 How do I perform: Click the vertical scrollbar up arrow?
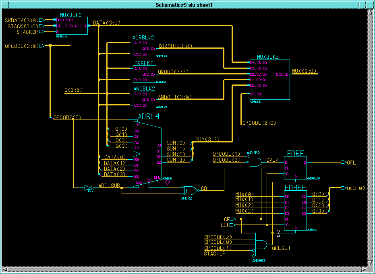tap(370, 13)
